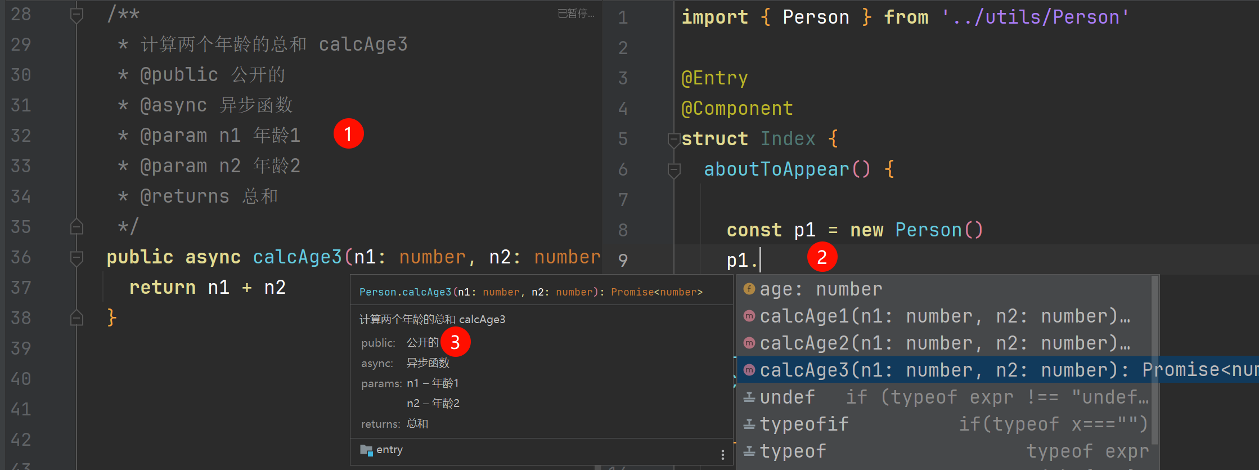Screen dimensions: 1259x470
Task: Open the three-dot menu in documentation popup
Action: coord(723,454)
